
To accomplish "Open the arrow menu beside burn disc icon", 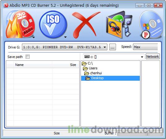I will pos(34,37).
